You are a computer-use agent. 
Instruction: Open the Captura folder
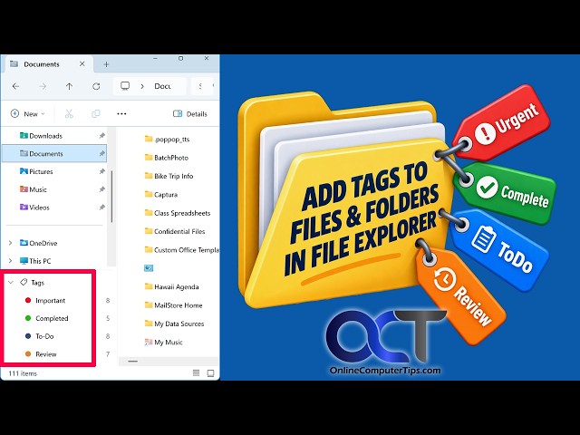161,195
